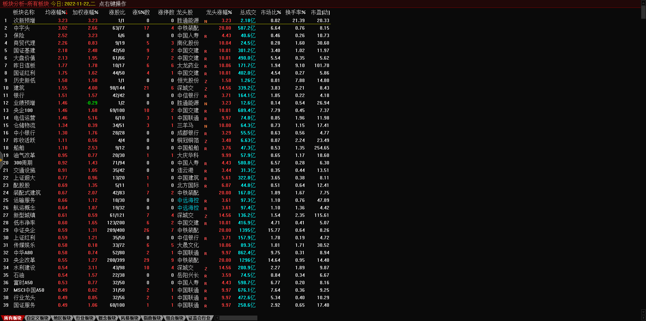
Task: Click leading stock 中远海控 in 运输服务 row
Action: coord(188,200)
